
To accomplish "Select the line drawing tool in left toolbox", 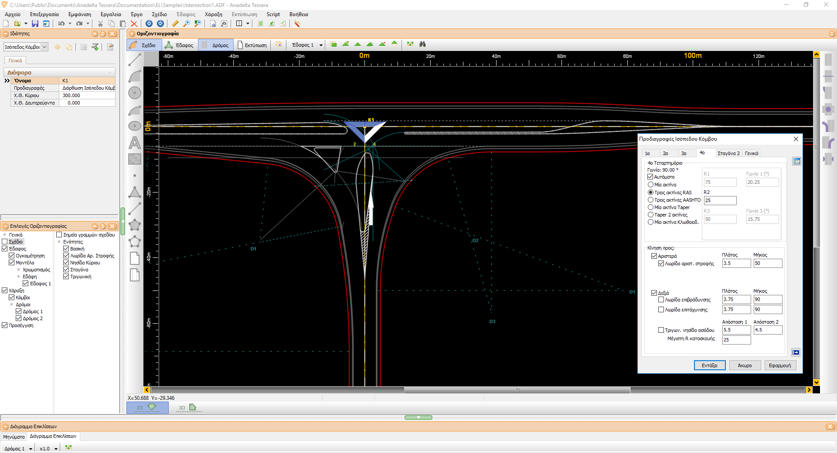I will tap(135, 60).
